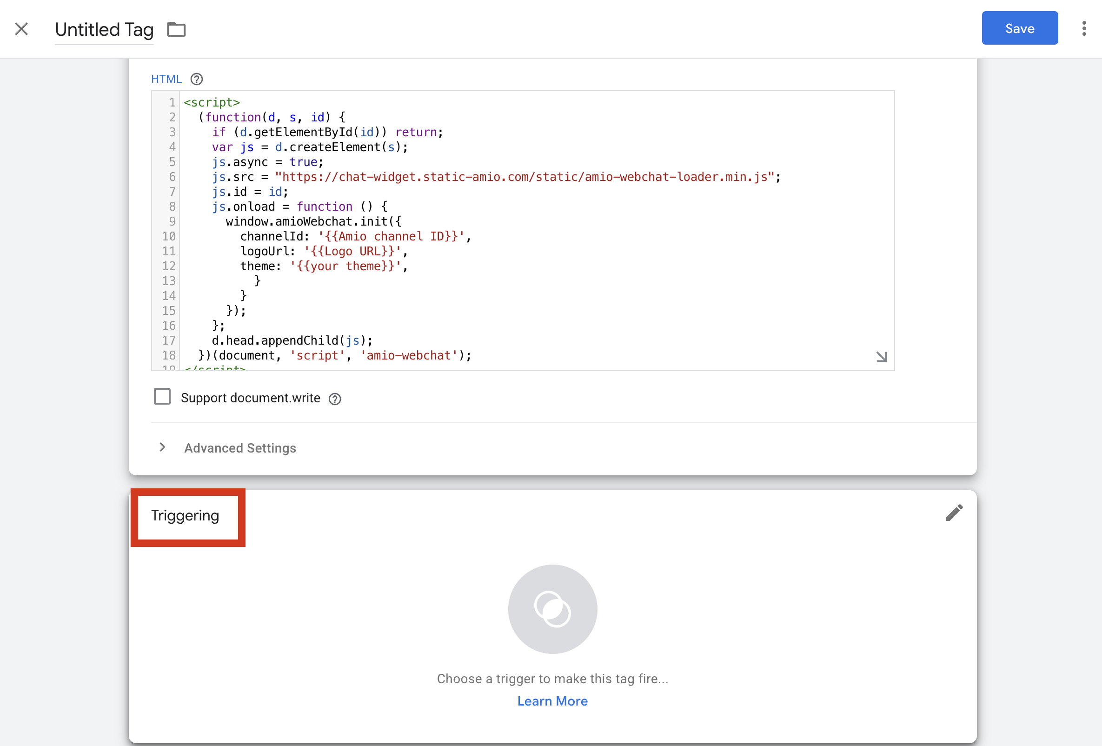Click the d.head.appendChild(js) code line
The height and width of the screenshot is (746, 1102).
(292, 340)
